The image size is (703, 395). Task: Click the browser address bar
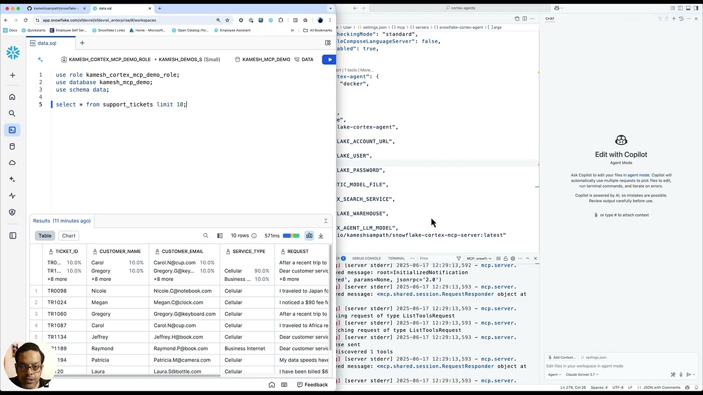point(126,20)
